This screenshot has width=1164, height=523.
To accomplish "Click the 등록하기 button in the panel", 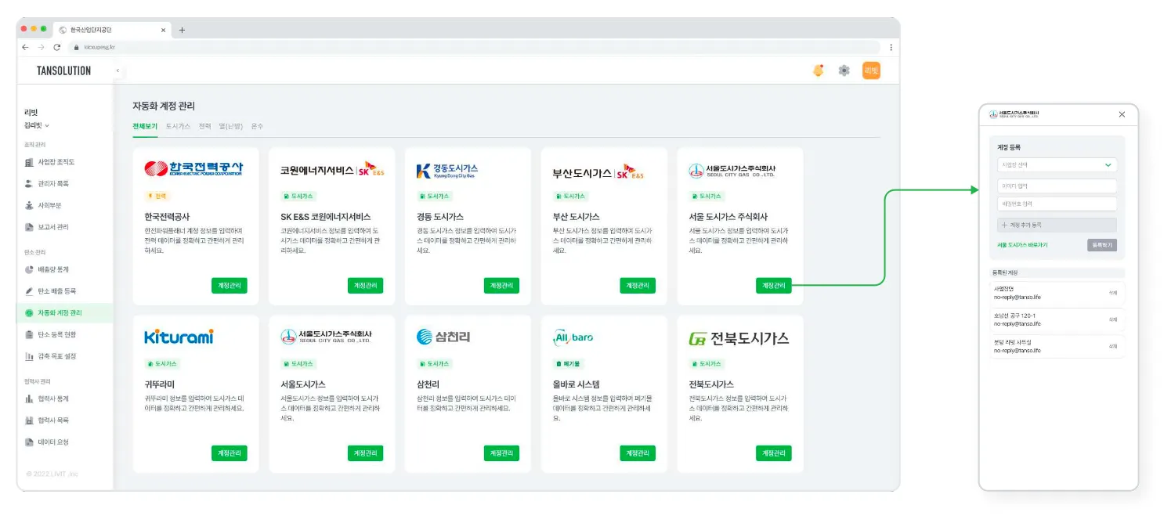I will click(1102, 245).
